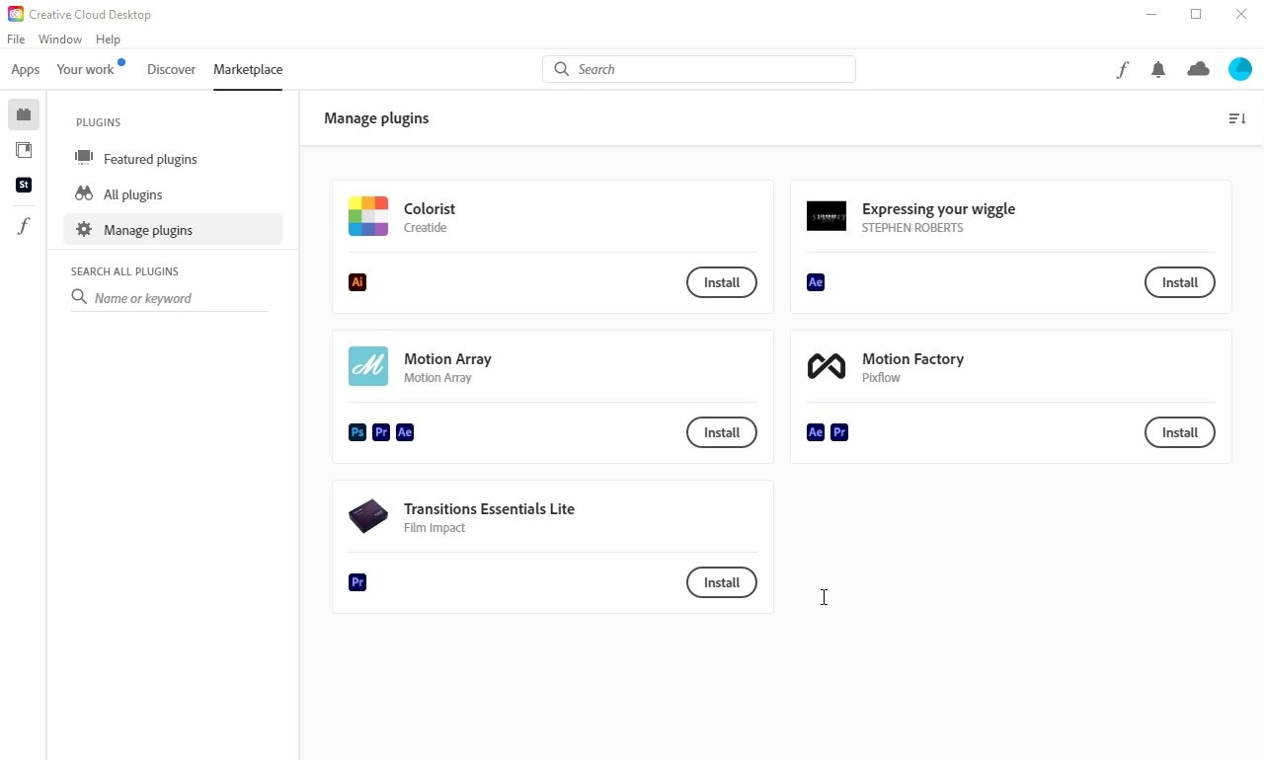Click the Colorist plugin title
This screenshot has width=1264, height=760.
click(x=430, y=209)
